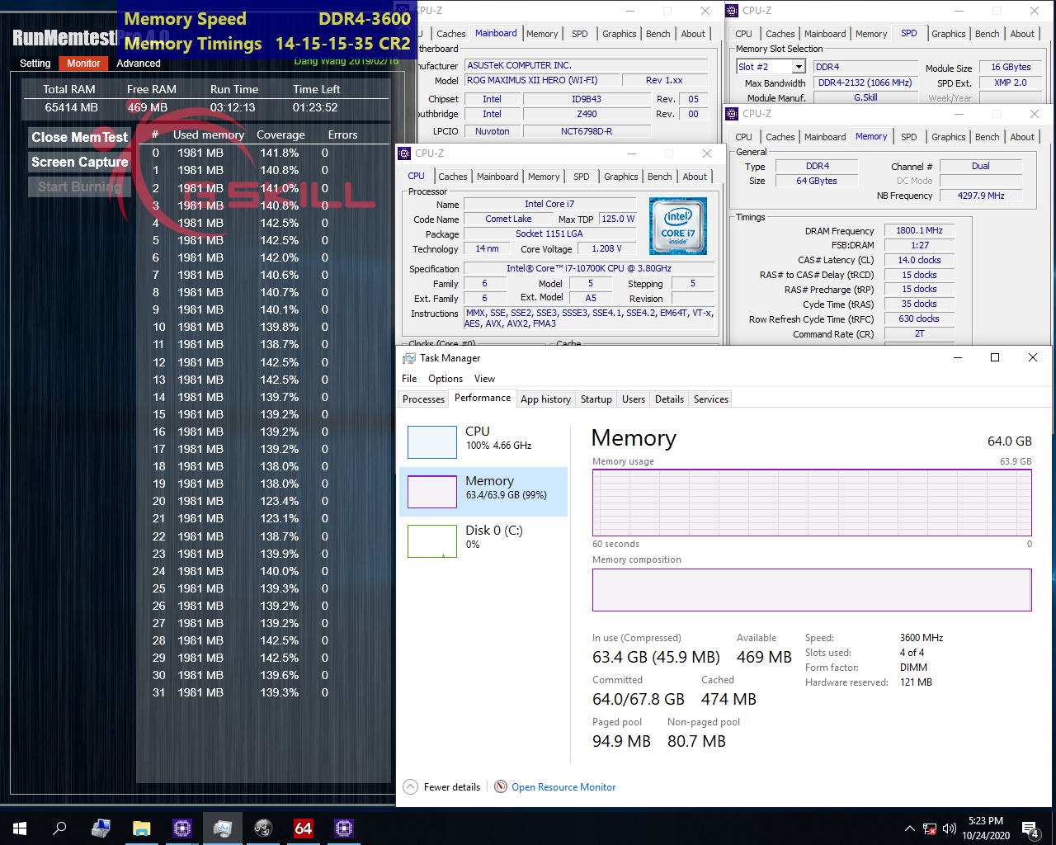The image size is (1056, 845).
Task: Click the Screen Capture button in MemTest
Action: pyautogui.click(x=78, y=162)
